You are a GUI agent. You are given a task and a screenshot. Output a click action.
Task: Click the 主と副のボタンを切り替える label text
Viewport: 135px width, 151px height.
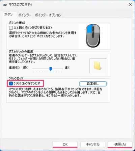point(33,28)
